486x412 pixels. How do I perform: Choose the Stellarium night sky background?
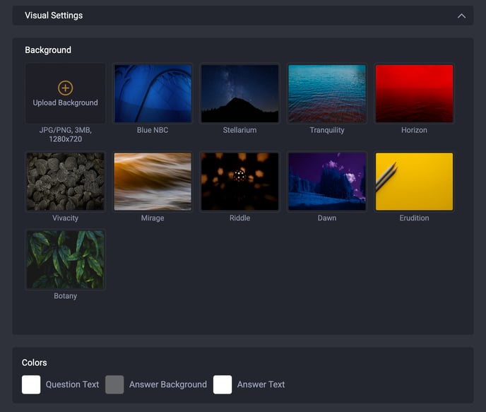(x=239, y=93)
